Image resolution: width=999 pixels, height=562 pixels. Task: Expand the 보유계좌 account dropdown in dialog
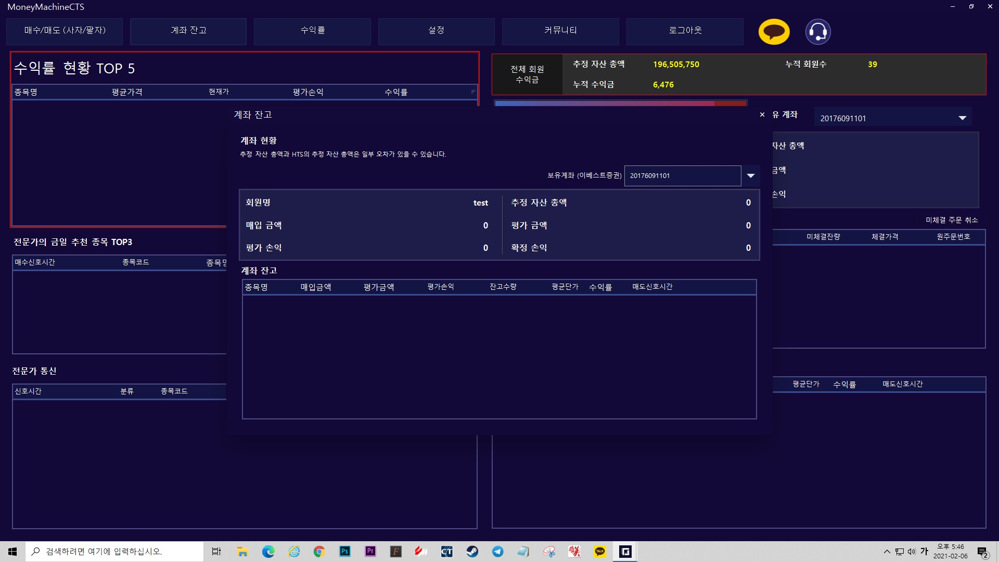pyautogui.click(x=750, y=176)
